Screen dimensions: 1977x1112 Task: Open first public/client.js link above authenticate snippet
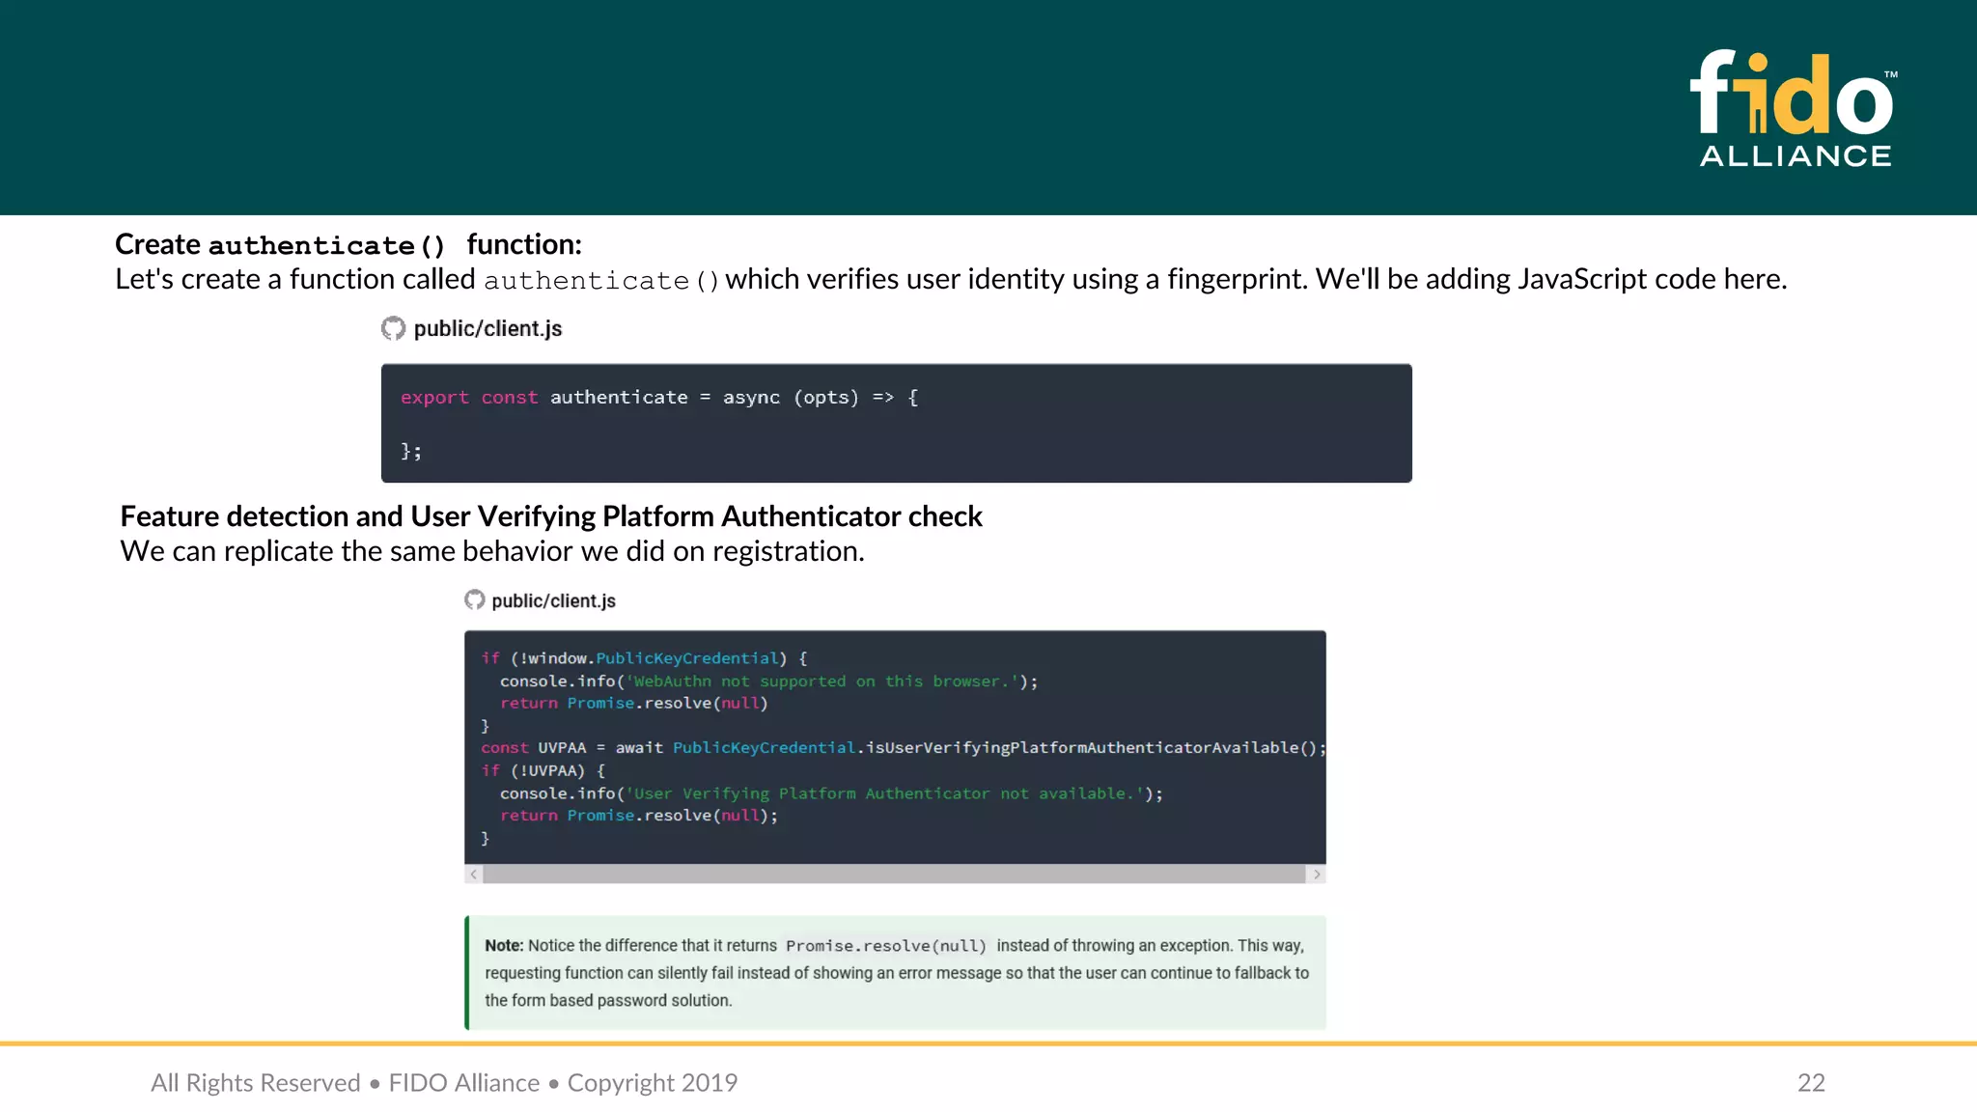(x=487, y=328)
